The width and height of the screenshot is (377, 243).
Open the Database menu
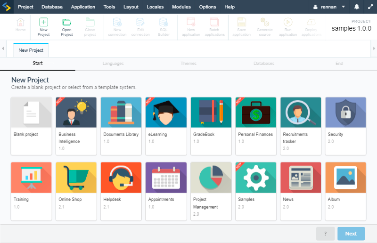(51, 7)
